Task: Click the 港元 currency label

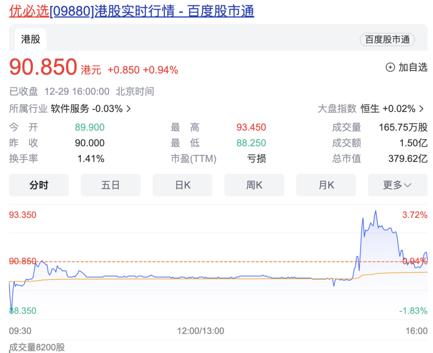Action: [x=91, y=70]
